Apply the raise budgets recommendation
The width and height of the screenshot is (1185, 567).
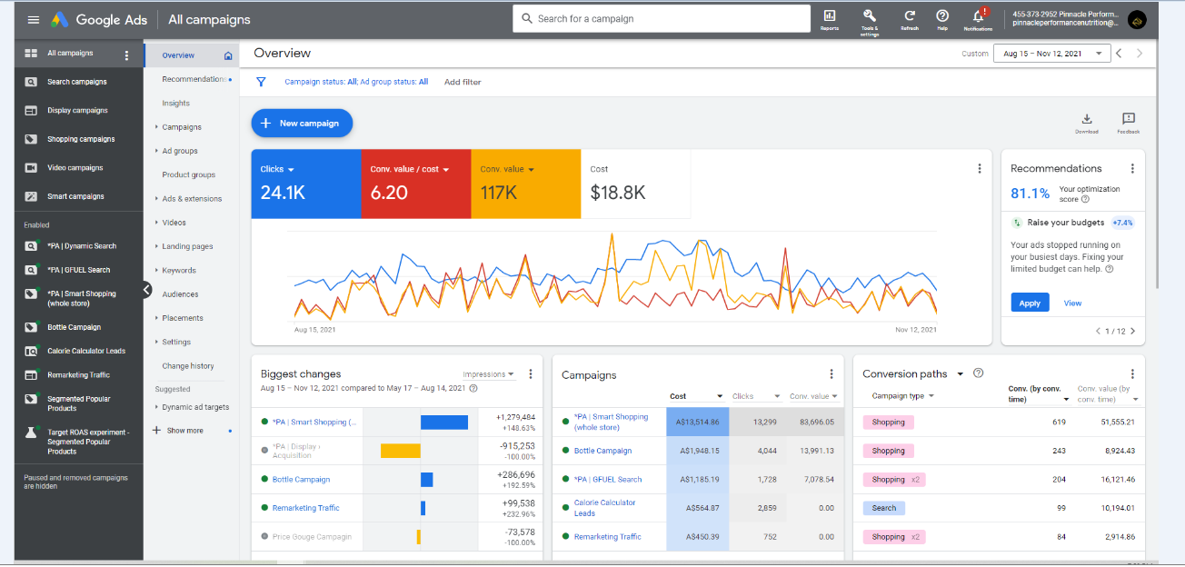(1030, 303)
